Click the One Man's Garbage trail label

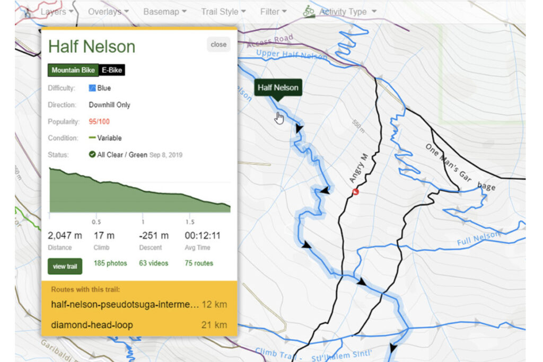point(460,167)
